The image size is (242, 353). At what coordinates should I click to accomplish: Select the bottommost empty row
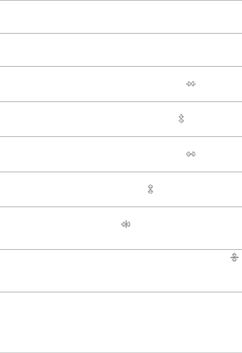121,322
